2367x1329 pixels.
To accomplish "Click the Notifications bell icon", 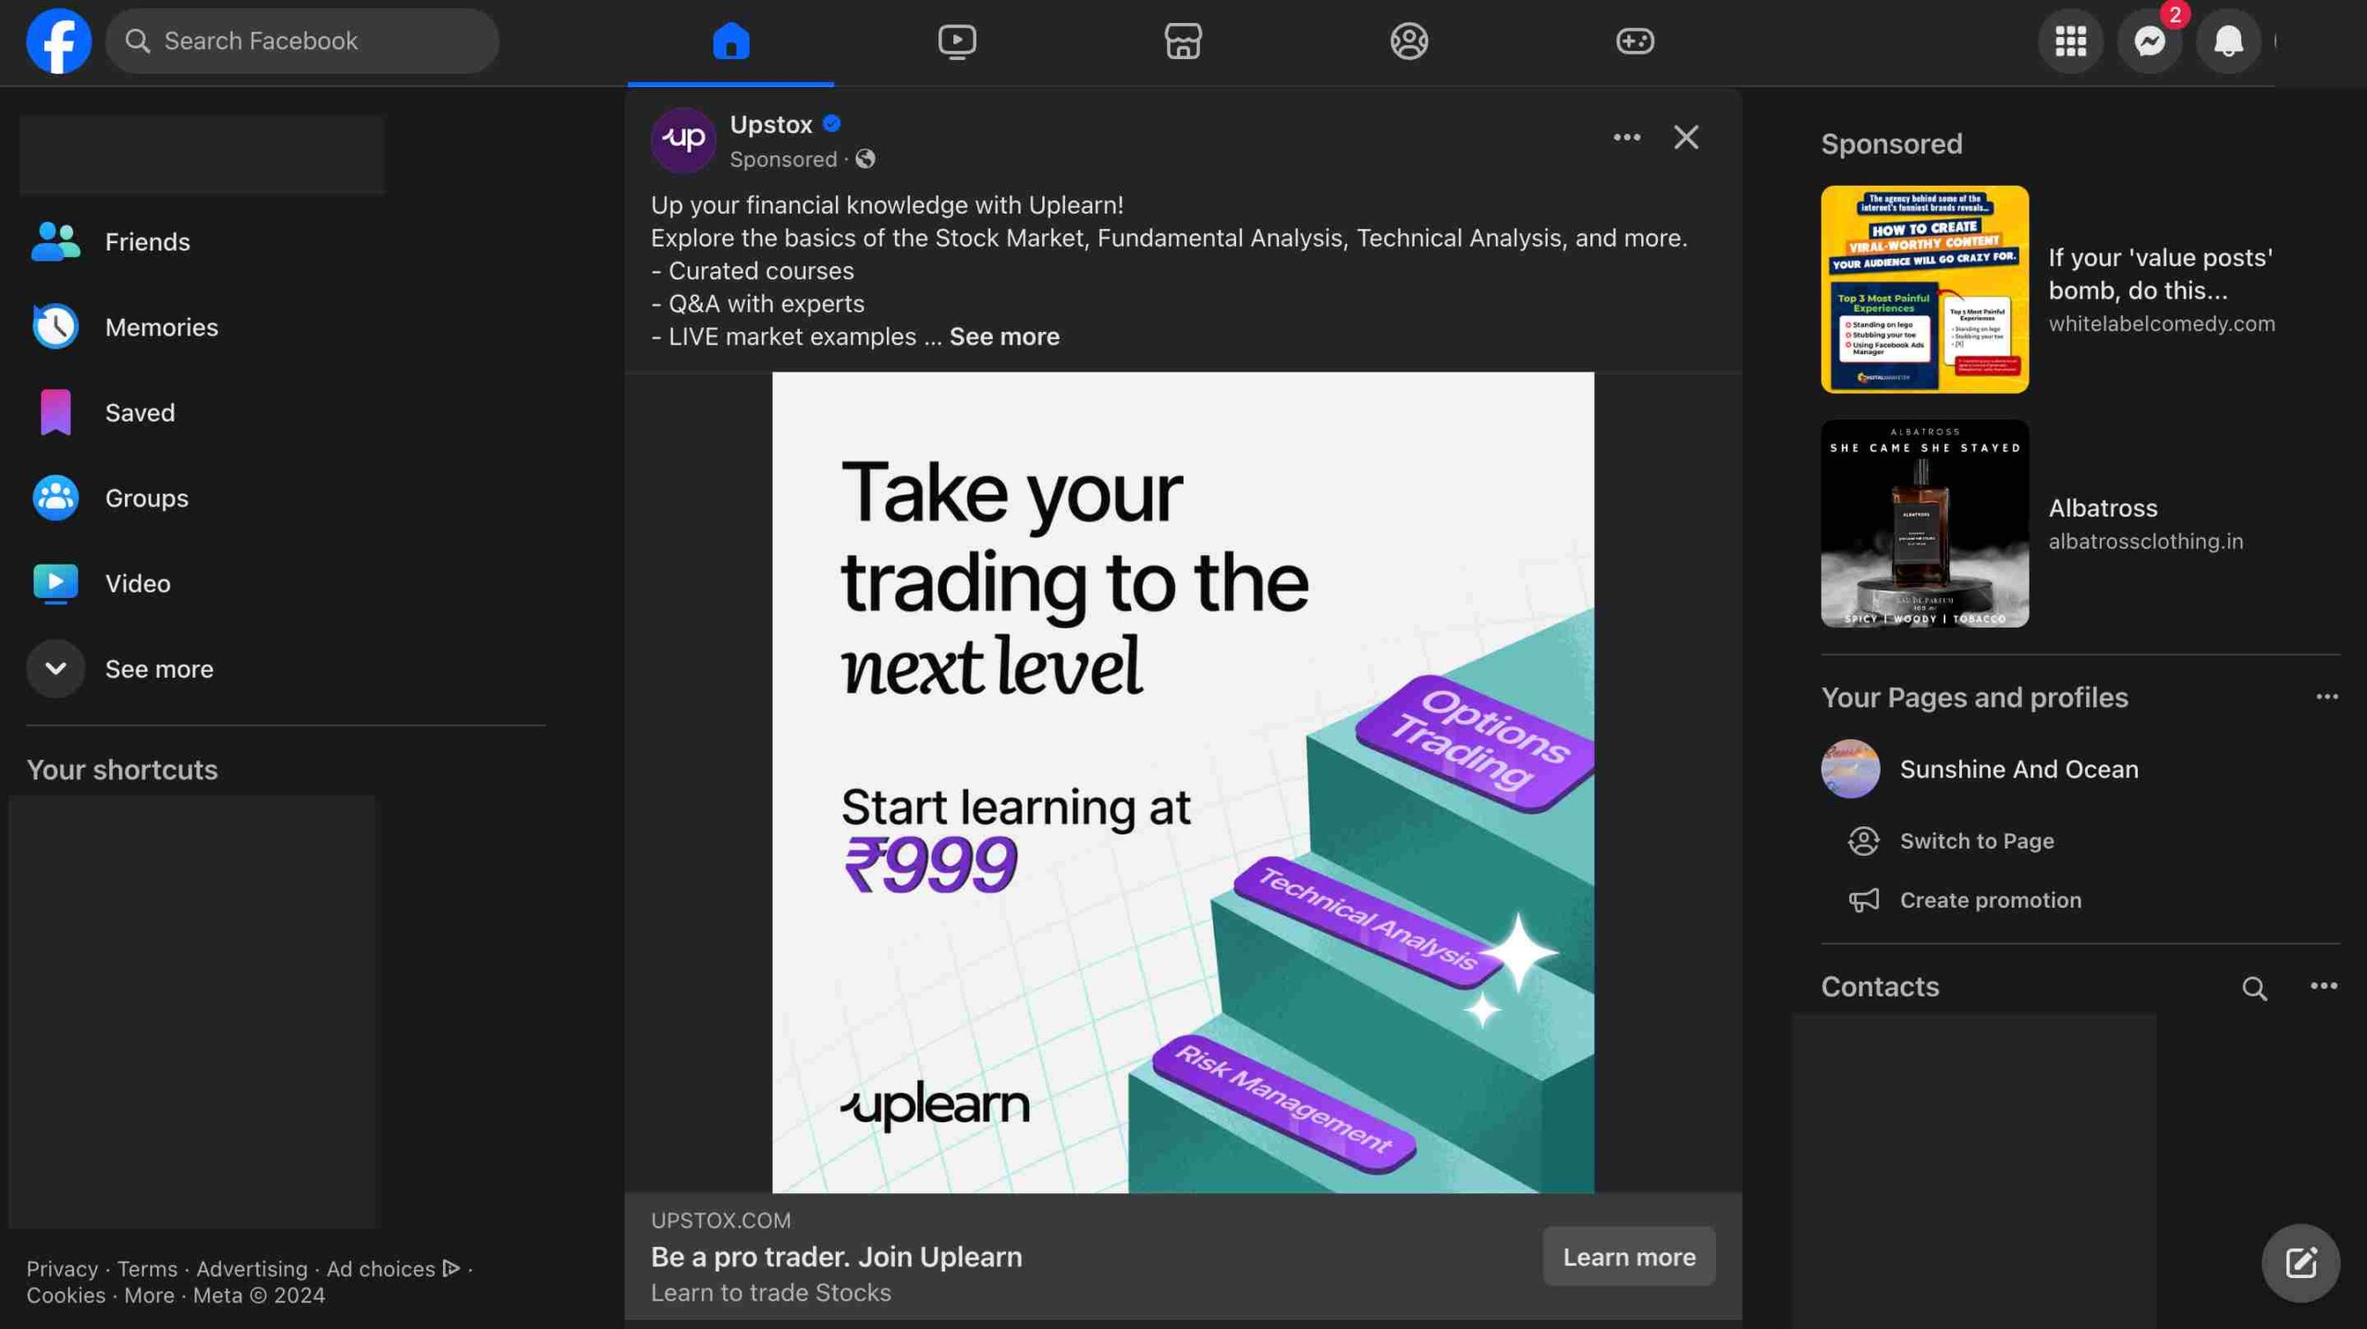I will click(2229, 41).
